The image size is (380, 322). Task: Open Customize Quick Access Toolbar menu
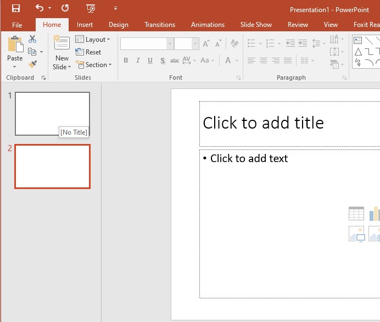116,8
